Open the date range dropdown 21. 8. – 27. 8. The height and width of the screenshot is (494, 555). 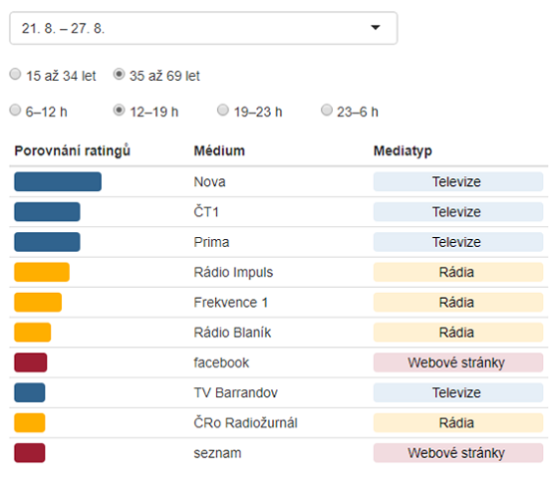203,28
